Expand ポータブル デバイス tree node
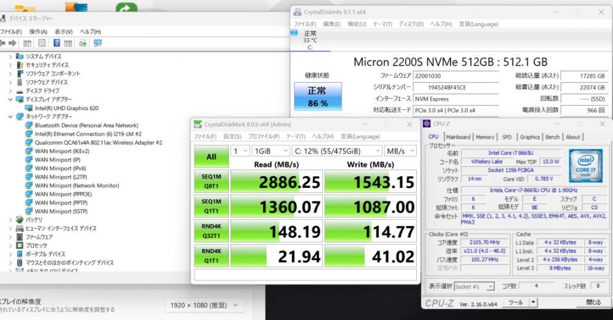The image size is (613, 320). click(10, 254)
